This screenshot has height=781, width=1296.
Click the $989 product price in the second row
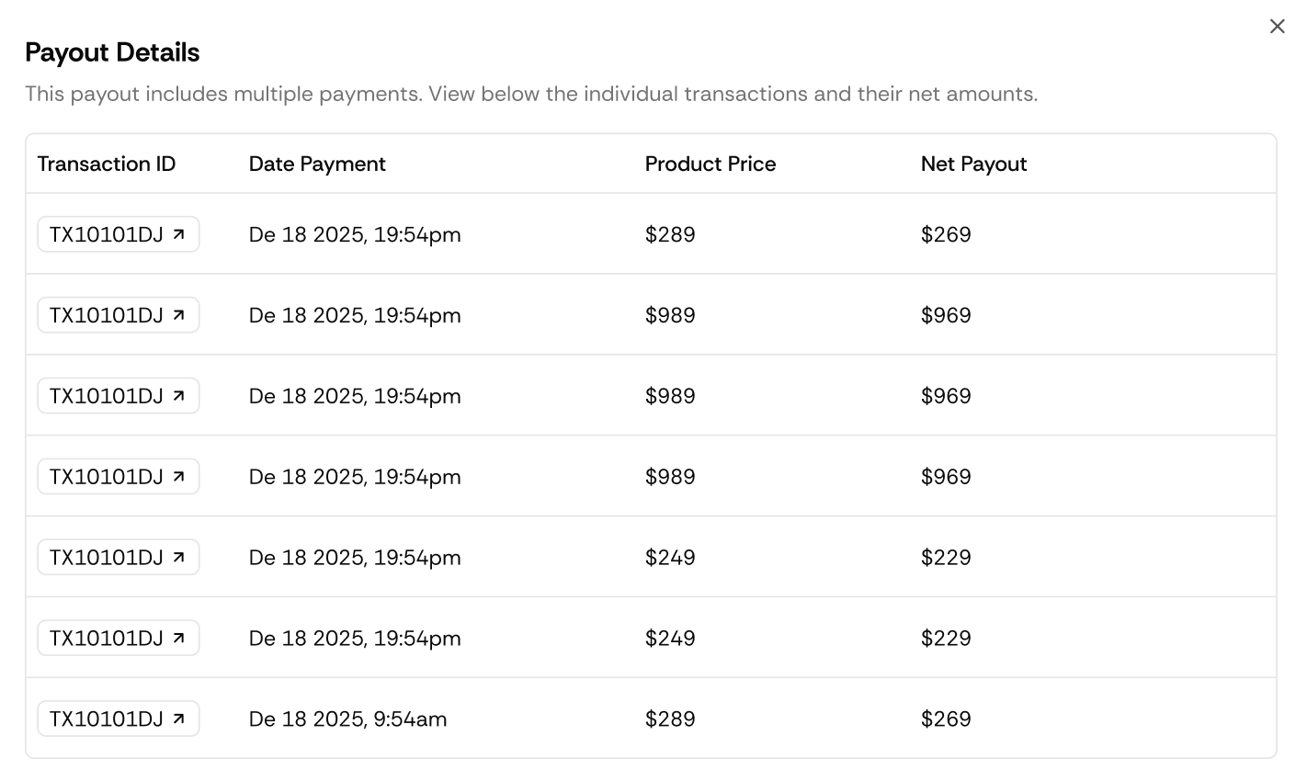tap(670, 315)
